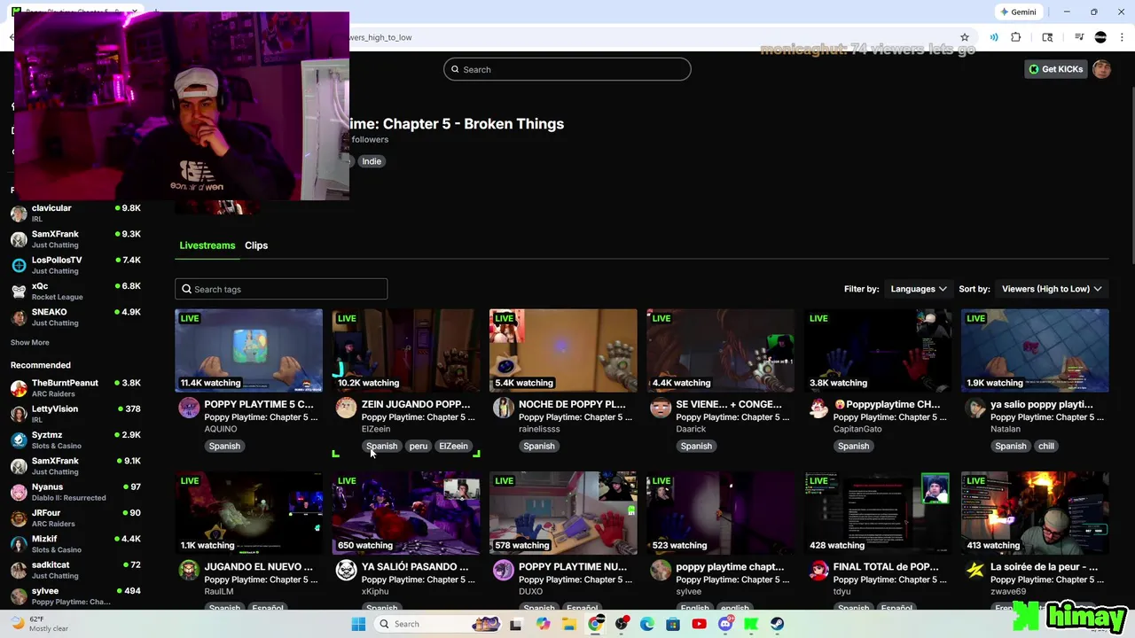Viewport: 1135px width, 638px height.
Task: Open Windows Start menu
Action: coord(358,624)
